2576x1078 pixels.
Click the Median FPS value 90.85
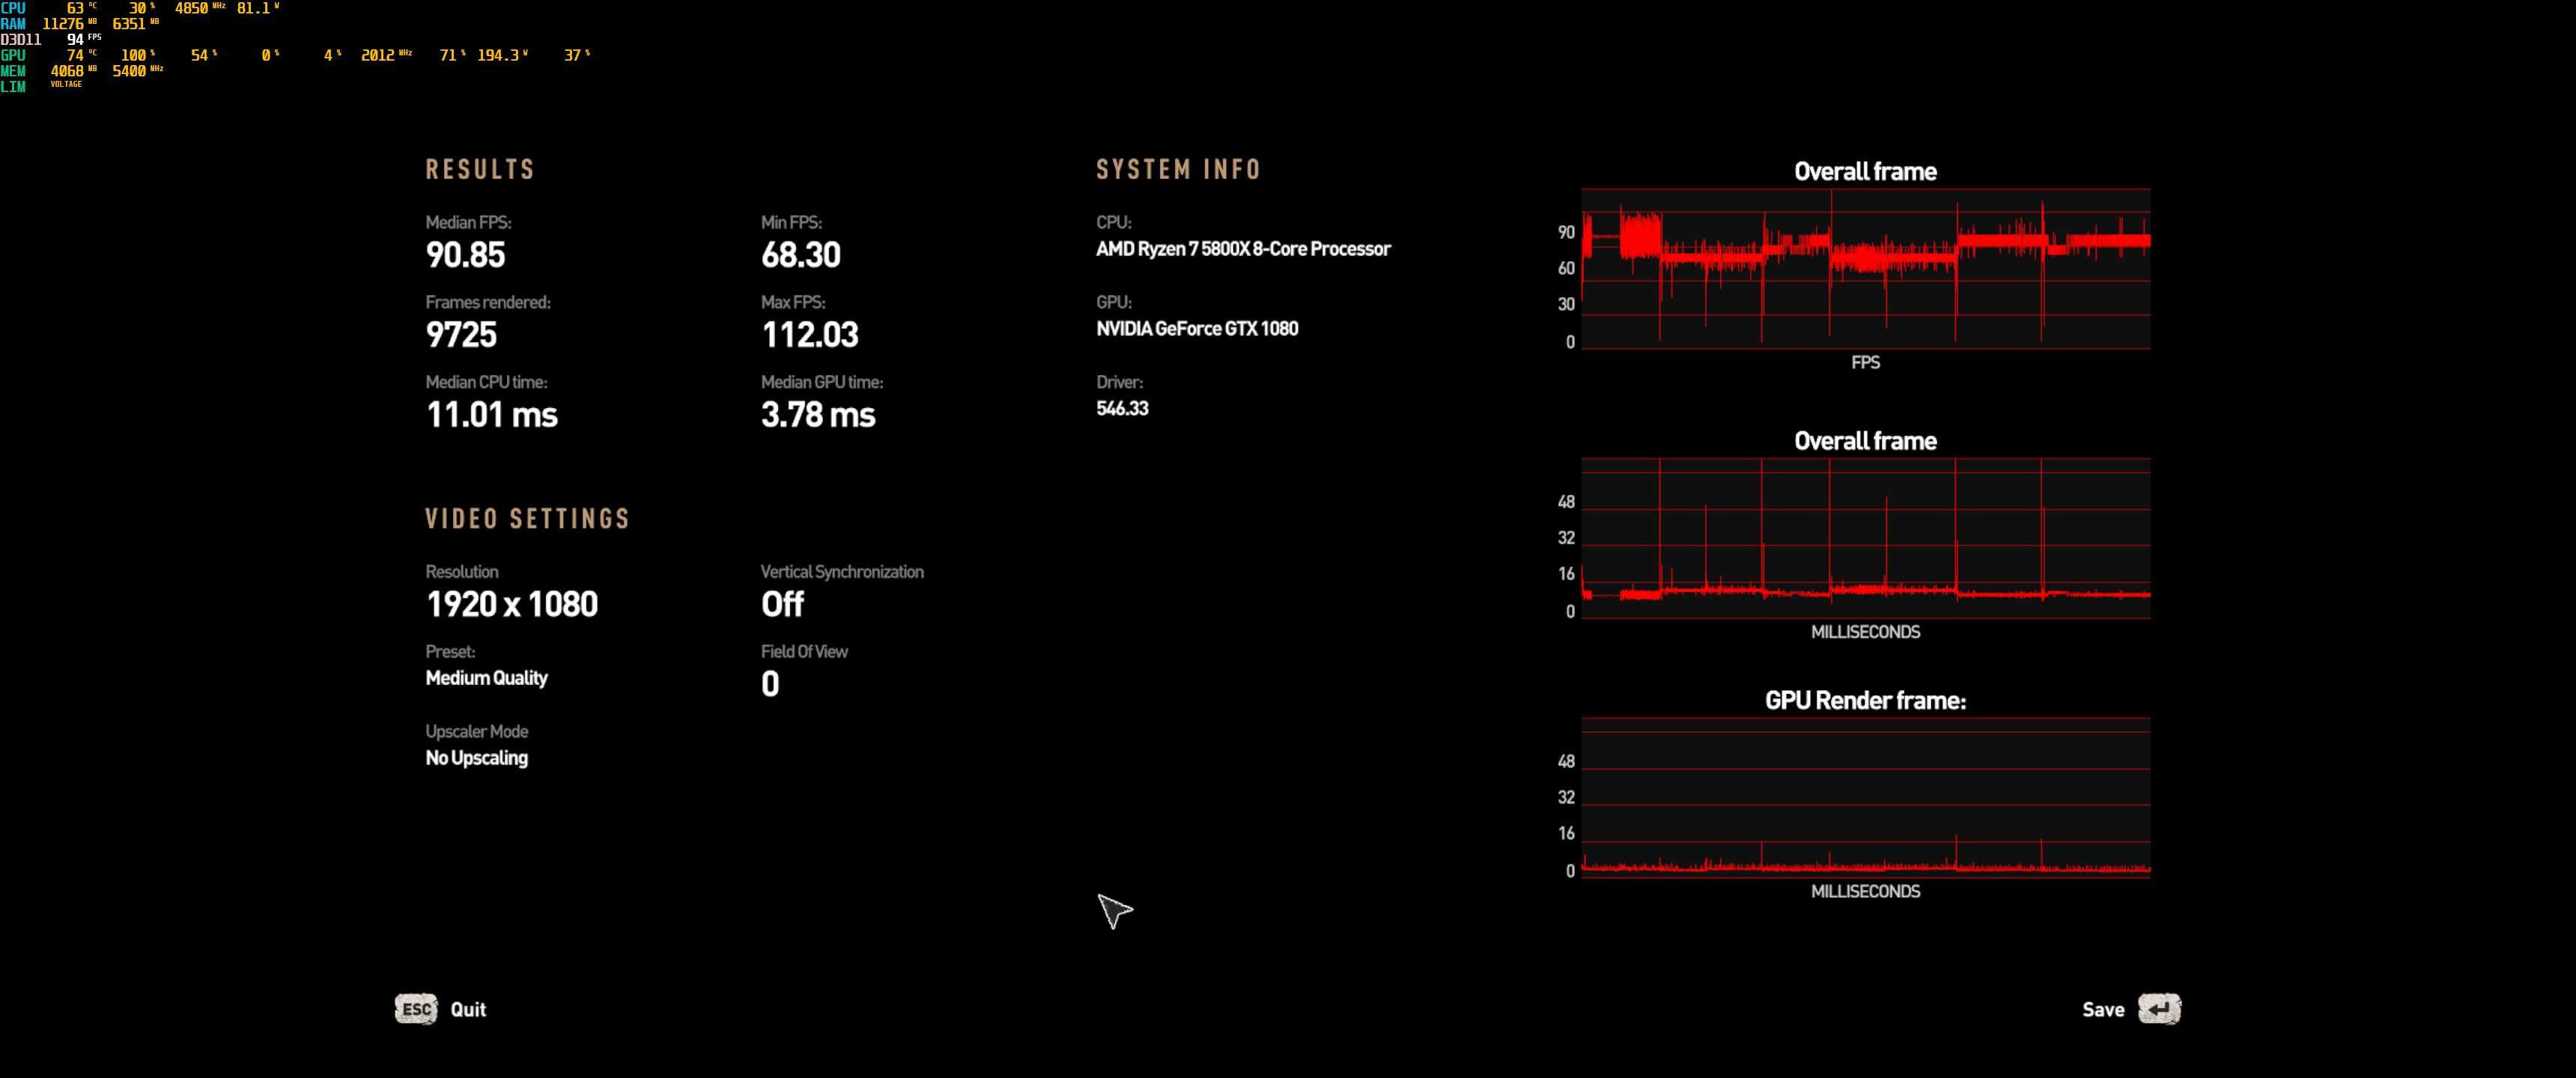coord(465,255)
